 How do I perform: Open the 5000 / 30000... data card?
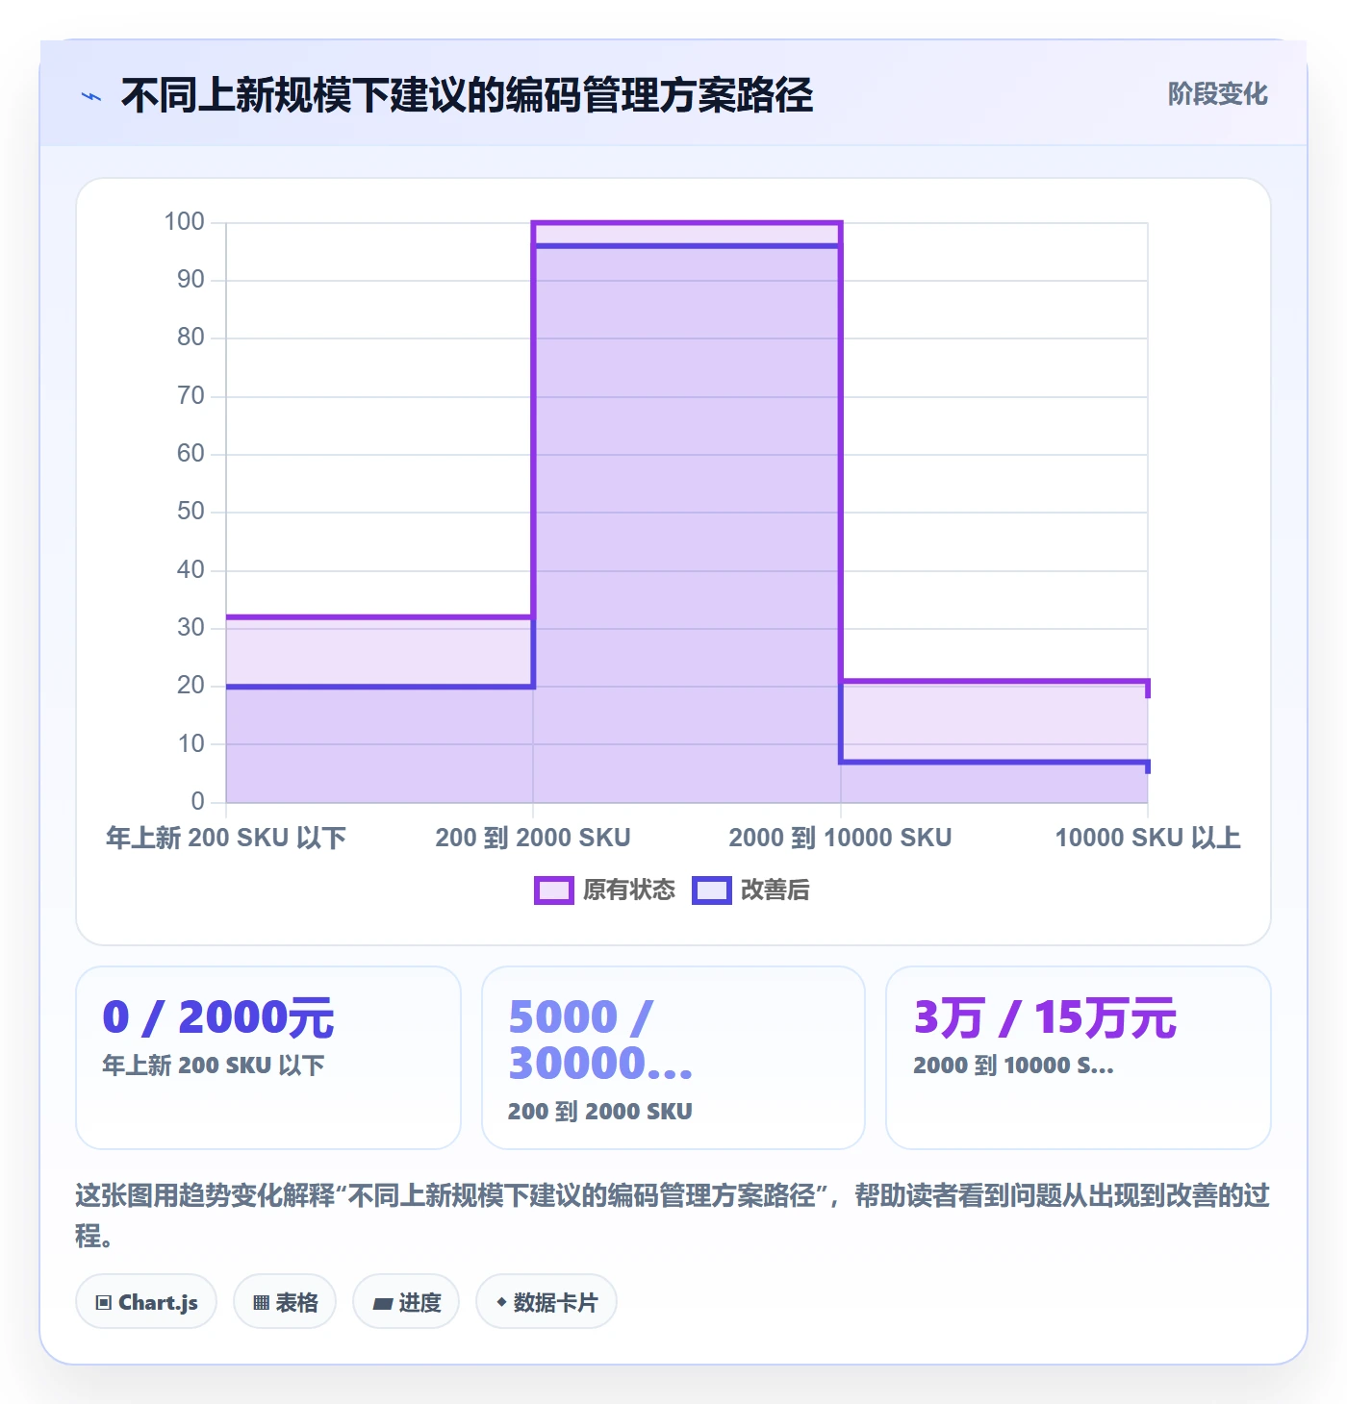point(673,1058)
